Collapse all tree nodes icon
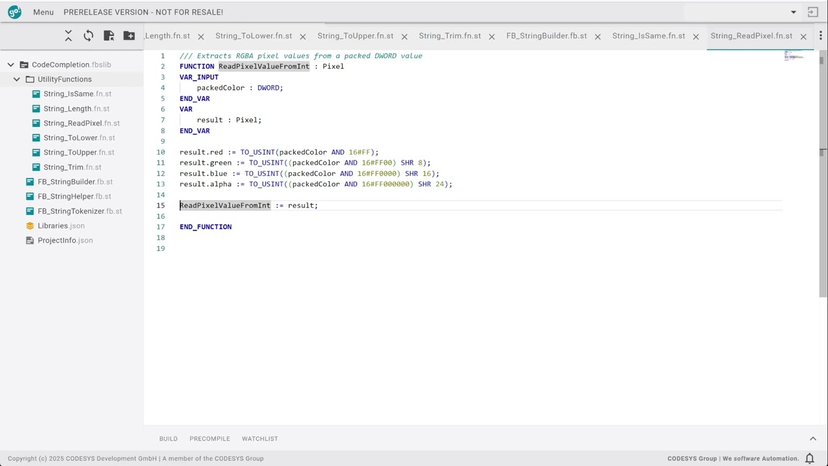Viewport: 828px width, 466px height. 69,36
